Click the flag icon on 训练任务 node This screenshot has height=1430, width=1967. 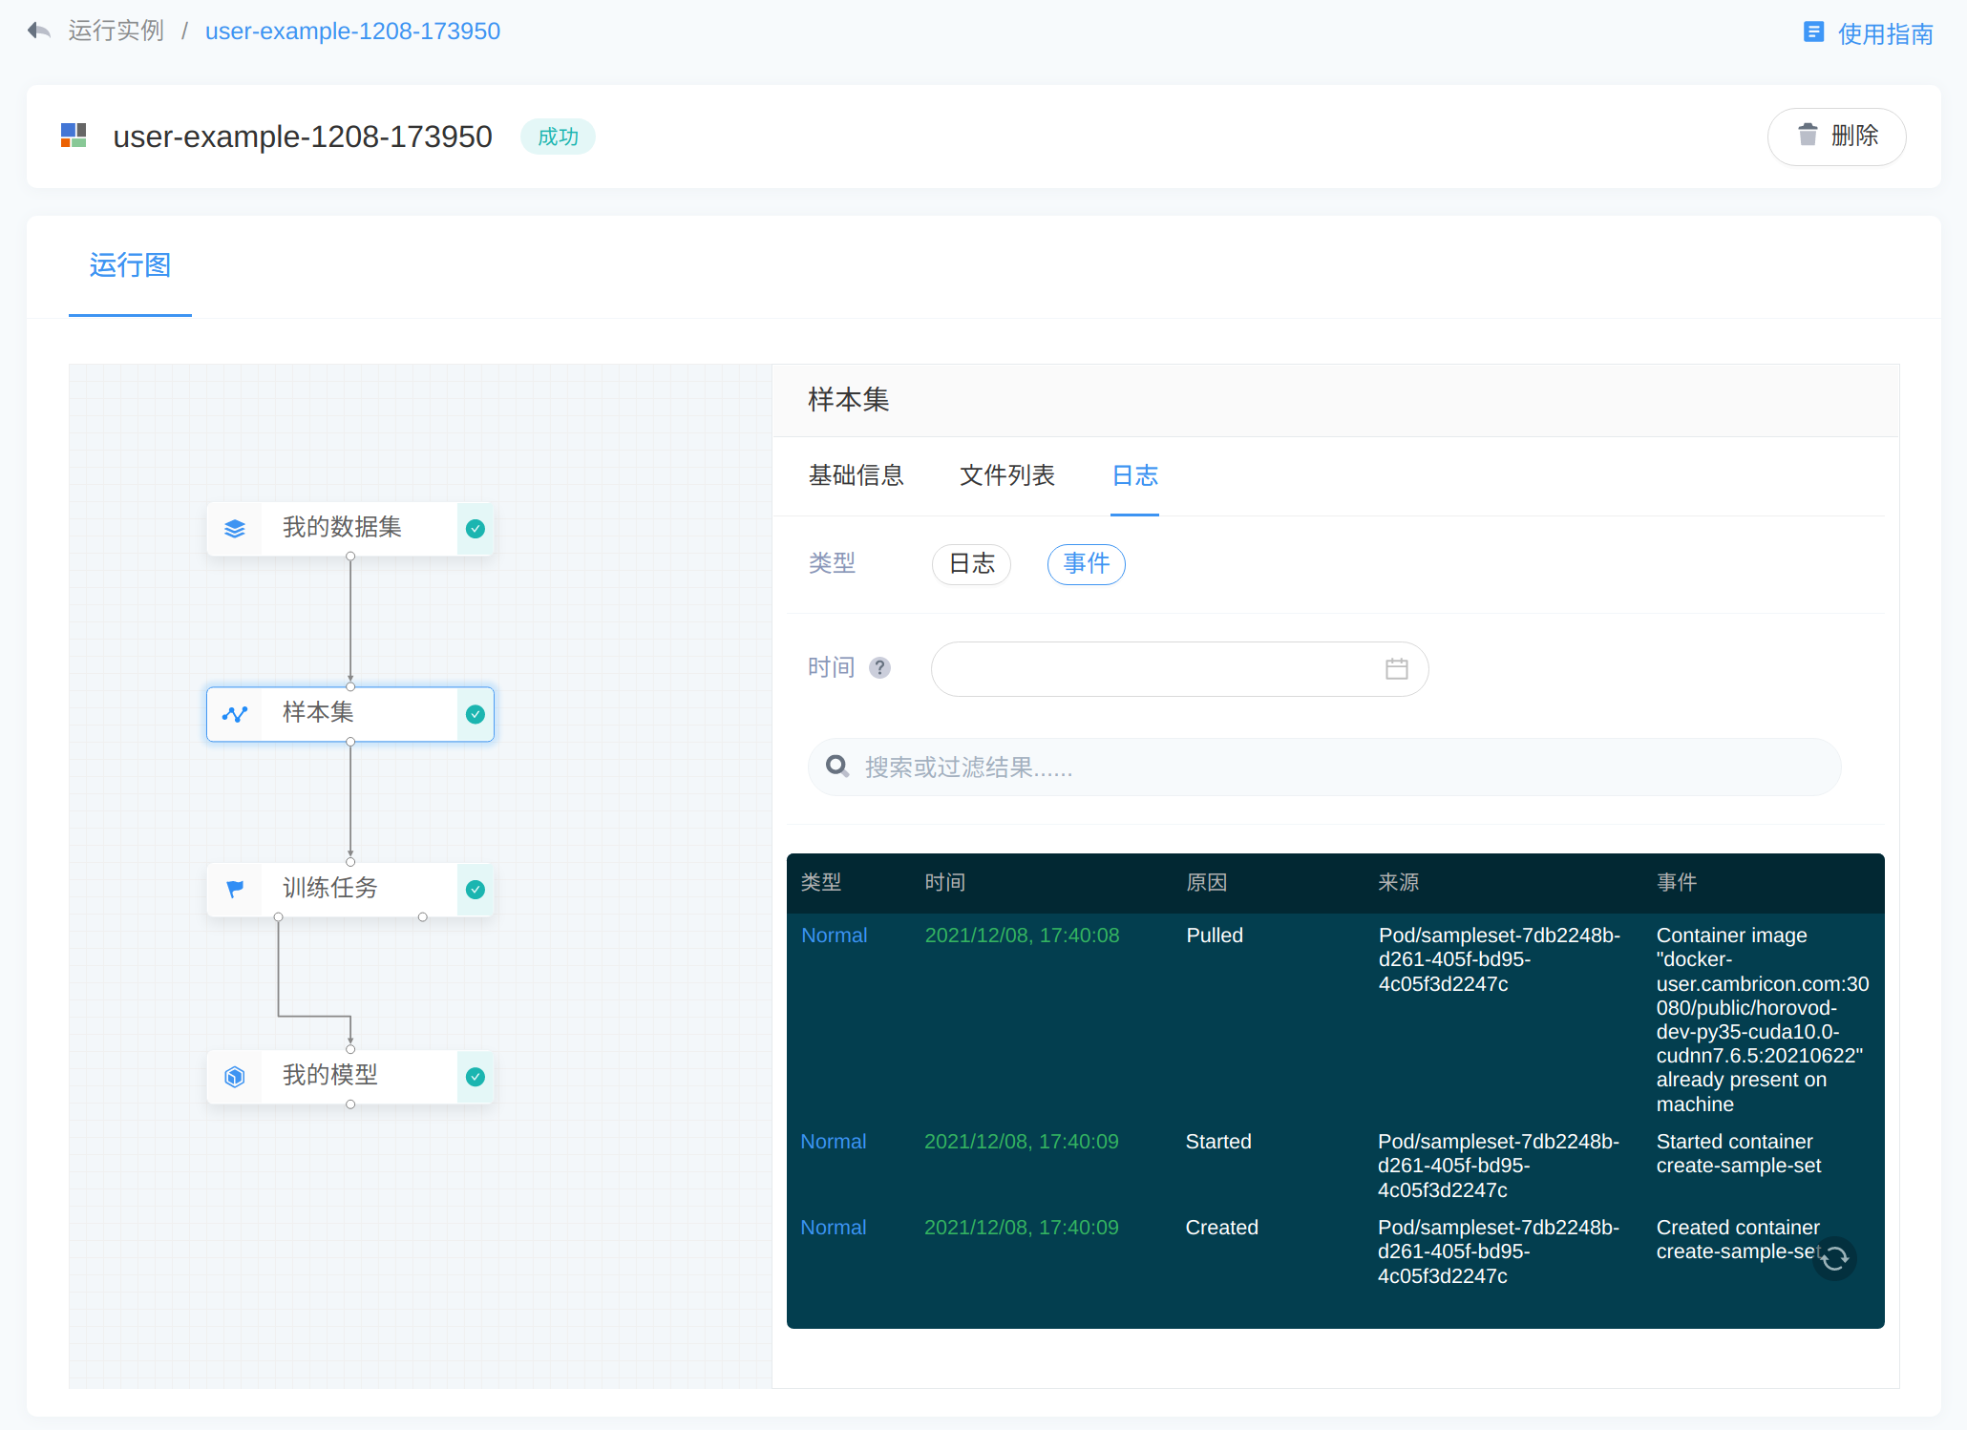pos(235,889)
